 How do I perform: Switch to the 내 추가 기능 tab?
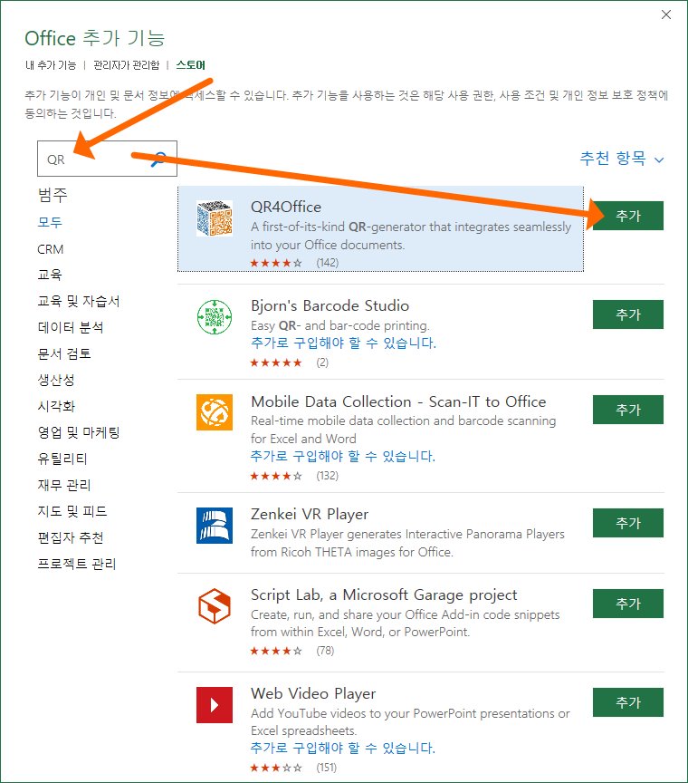pos(51,65)
